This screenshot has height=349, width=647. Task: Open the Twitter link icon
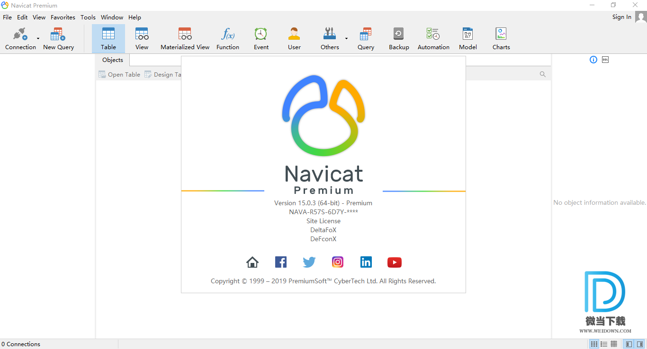(x=309, y=262)
